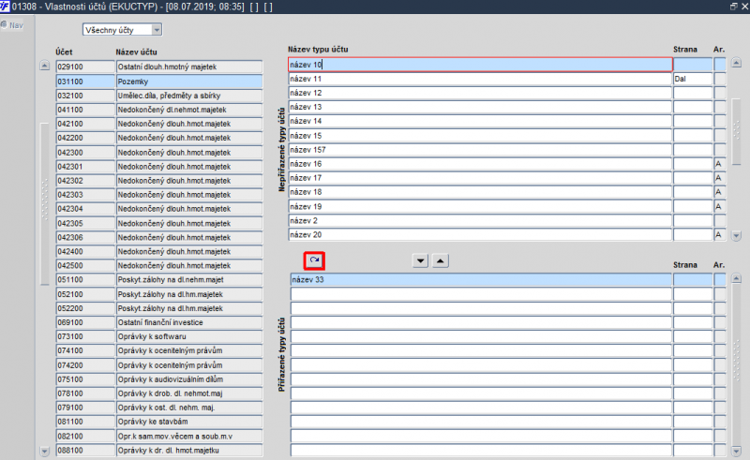Toggle Ar. cell for název 10
Viewport: 750px width, 460px height.
point(719,65)
